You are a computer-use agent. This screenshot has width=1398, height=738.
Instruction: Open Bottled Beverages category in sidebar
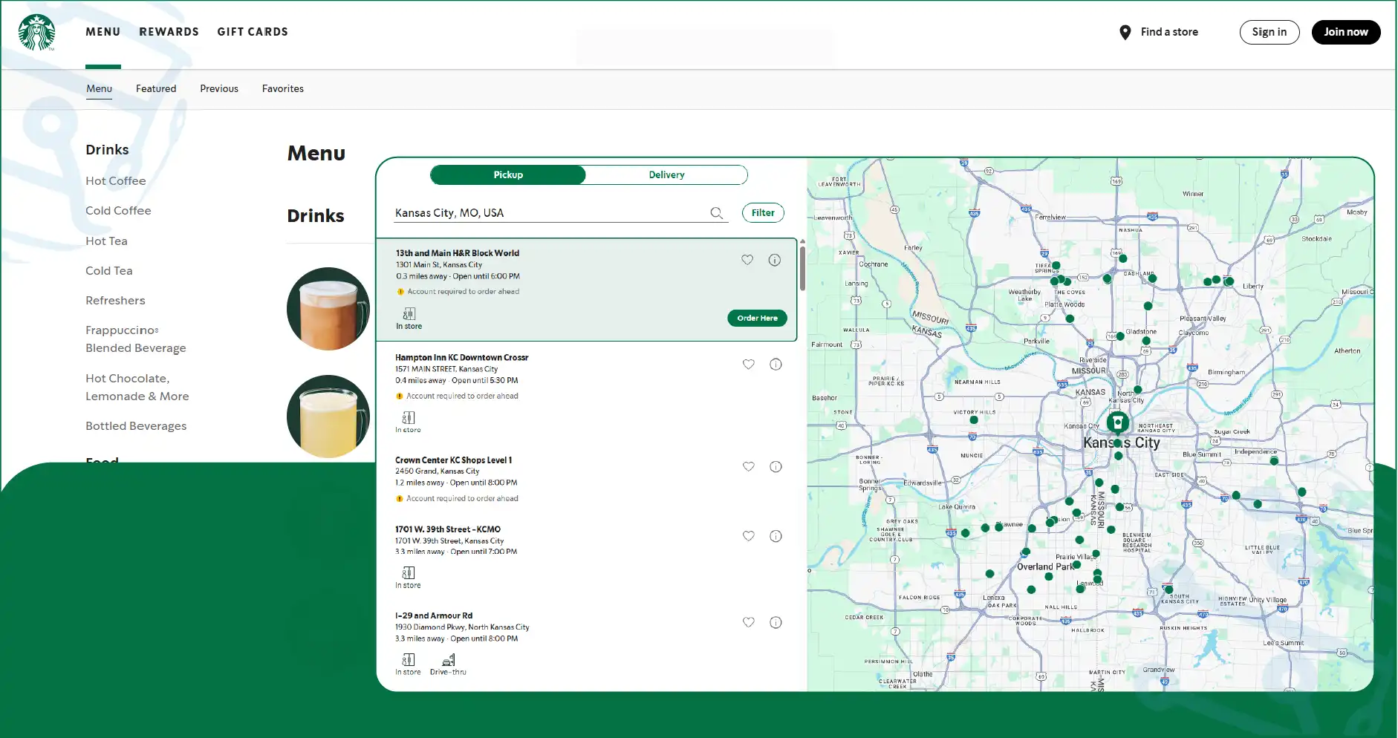tap(136, 426)
